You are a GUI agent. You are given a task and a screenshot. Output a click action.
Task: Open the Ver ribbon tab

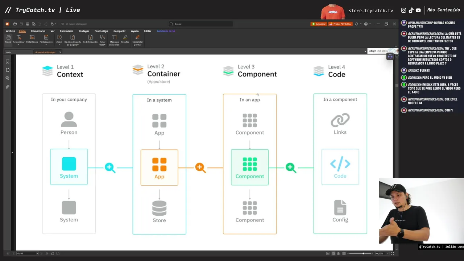click(x=53, y=31)
